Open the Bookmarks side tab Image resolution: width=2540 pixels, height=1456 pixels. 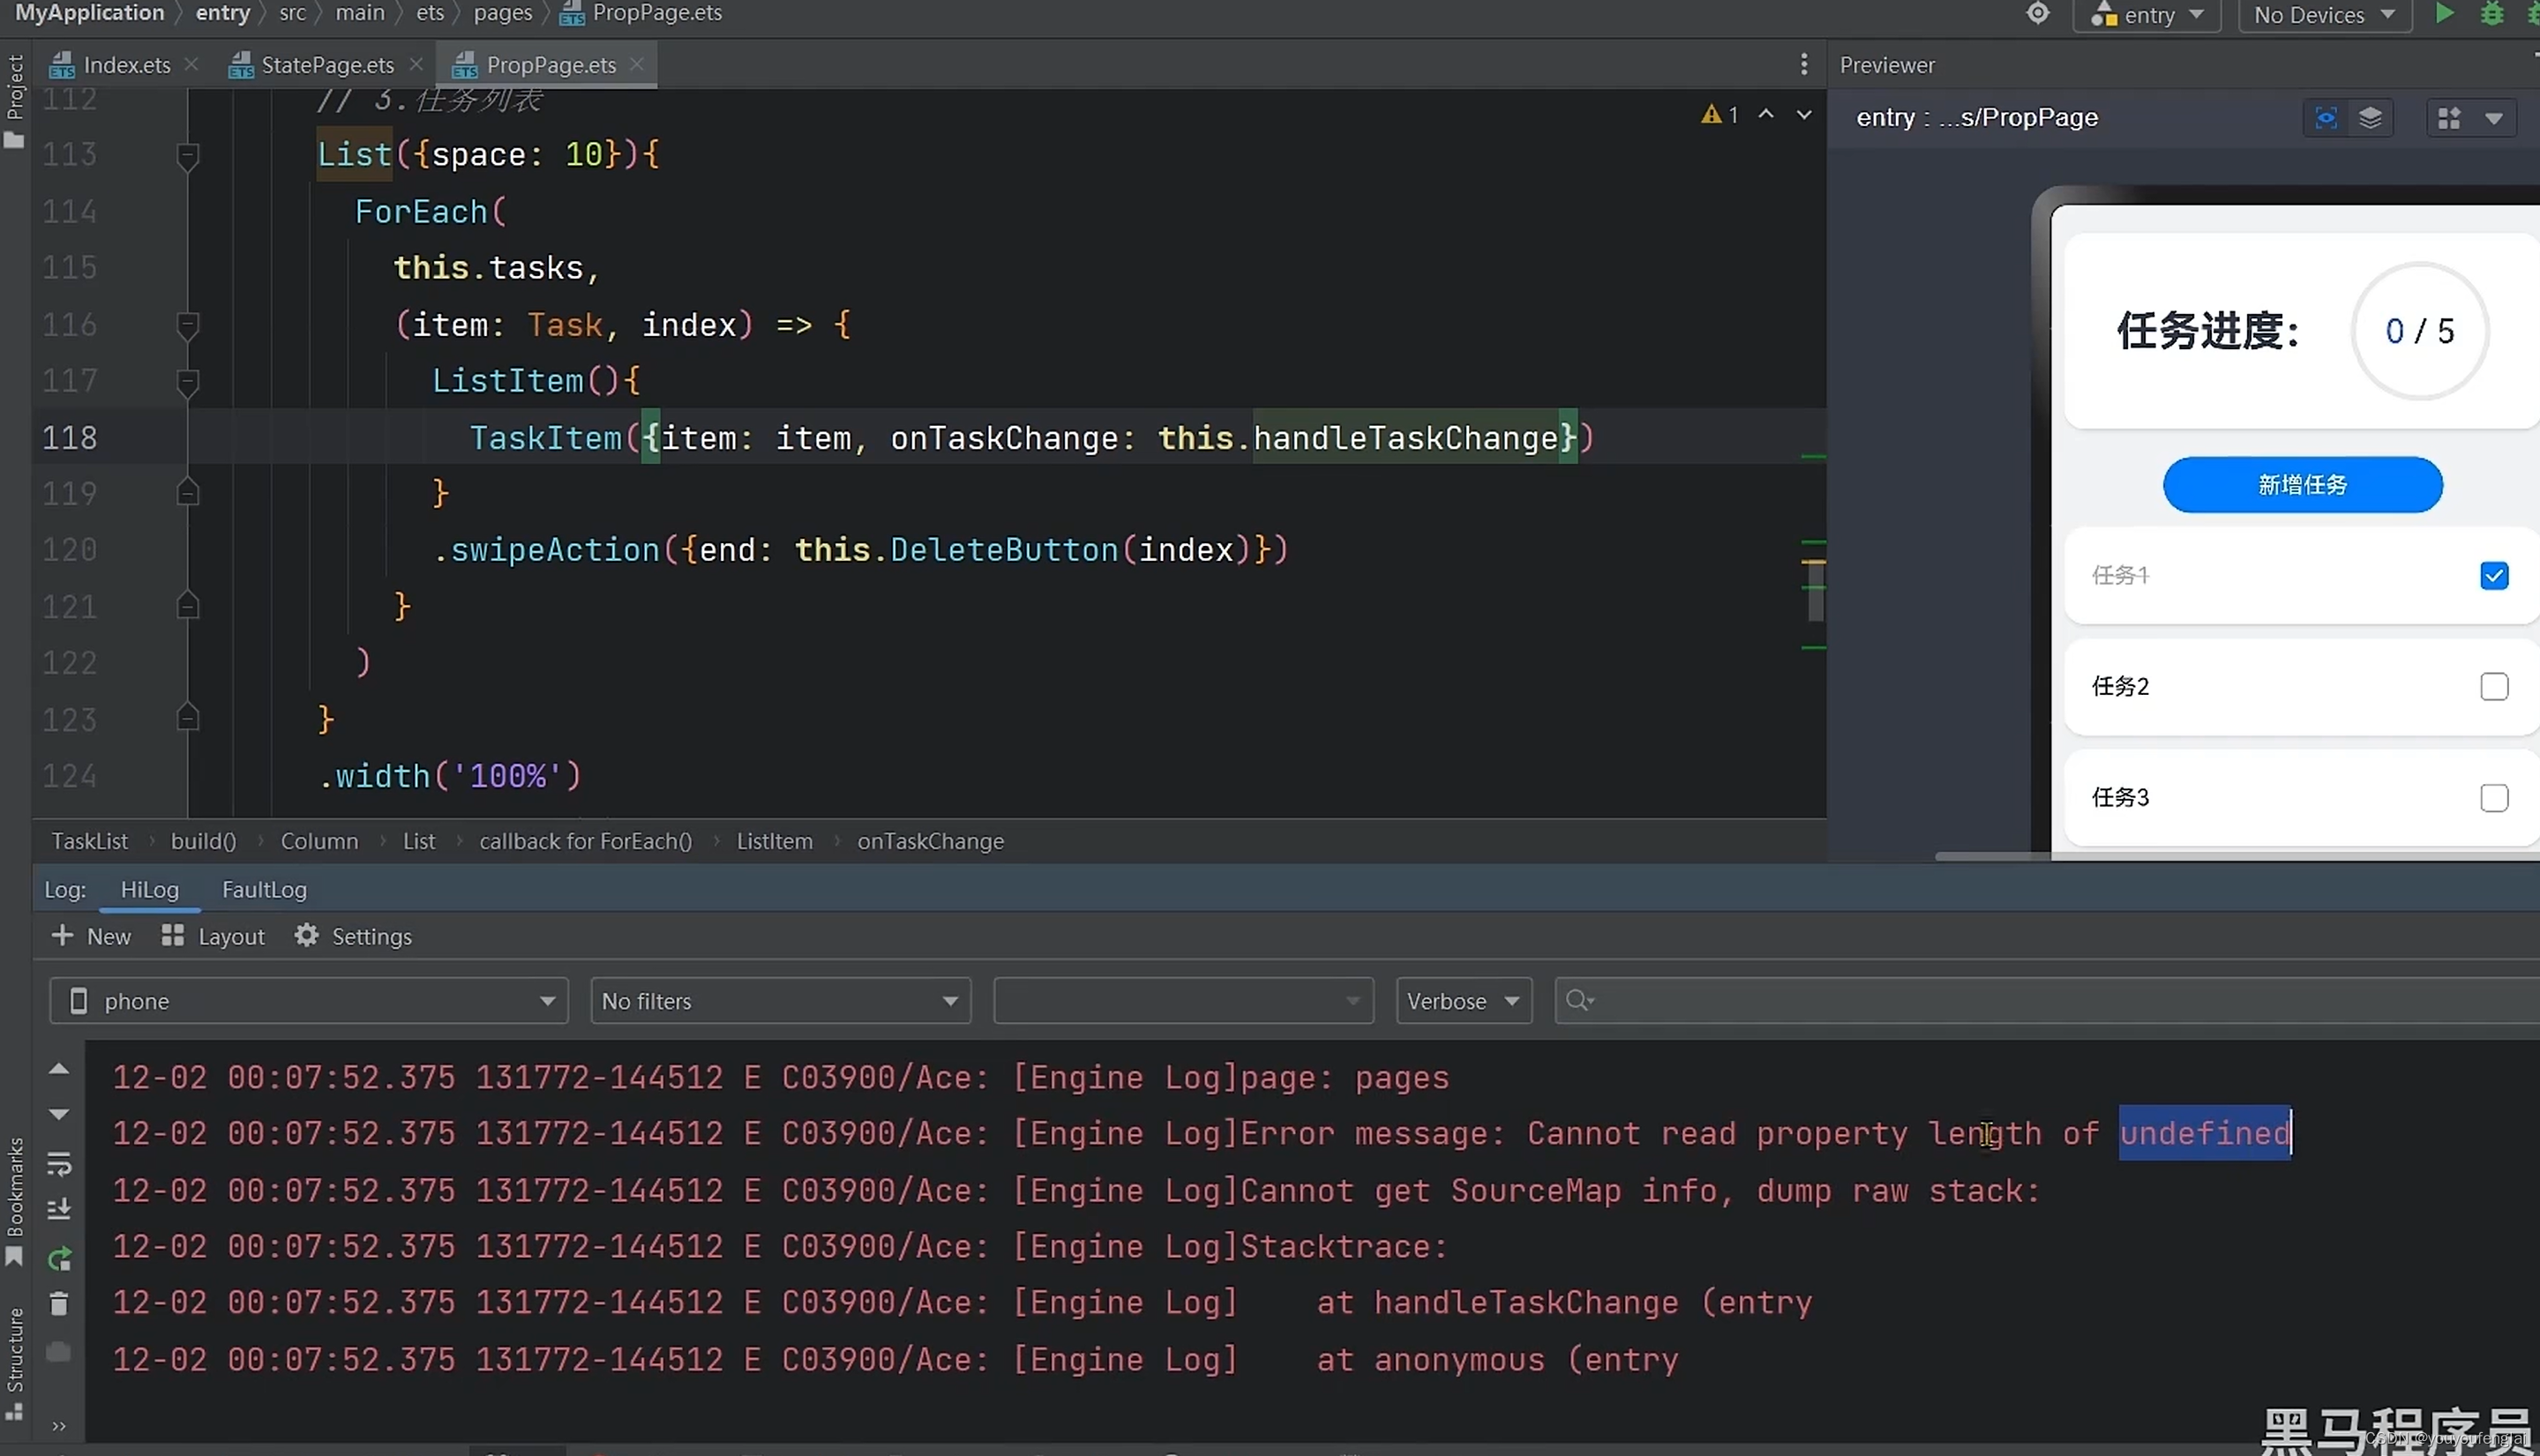click(x=14, y=1200)
